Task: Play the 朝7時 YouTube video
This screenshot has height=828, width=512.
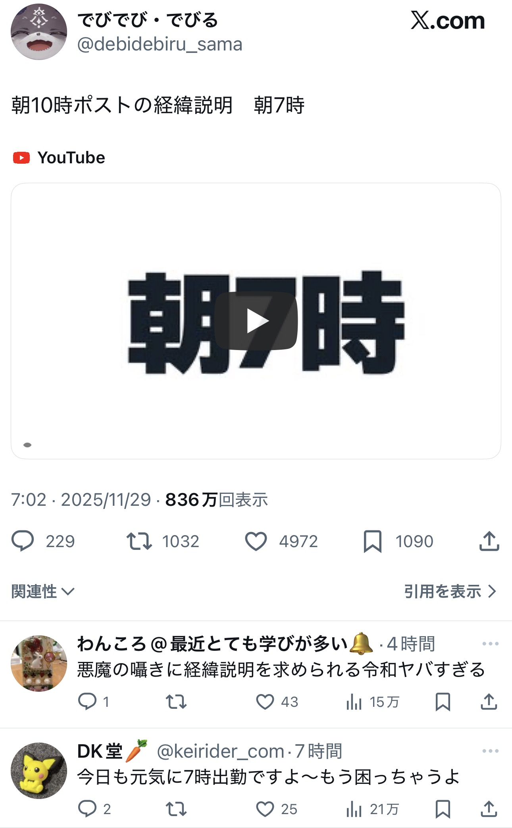Action: pyautogui.click(x=256, y=321)
